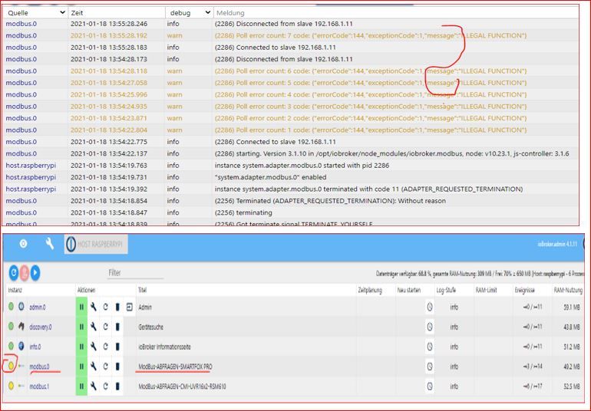The width and height of the screenshot is (591, 411).
Task: Reload the modbus.0 instance
Action: click(x=106, y=367)
